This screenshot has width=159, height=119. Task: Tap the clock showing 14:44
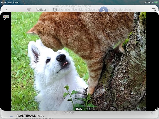[x=4, y=2]
